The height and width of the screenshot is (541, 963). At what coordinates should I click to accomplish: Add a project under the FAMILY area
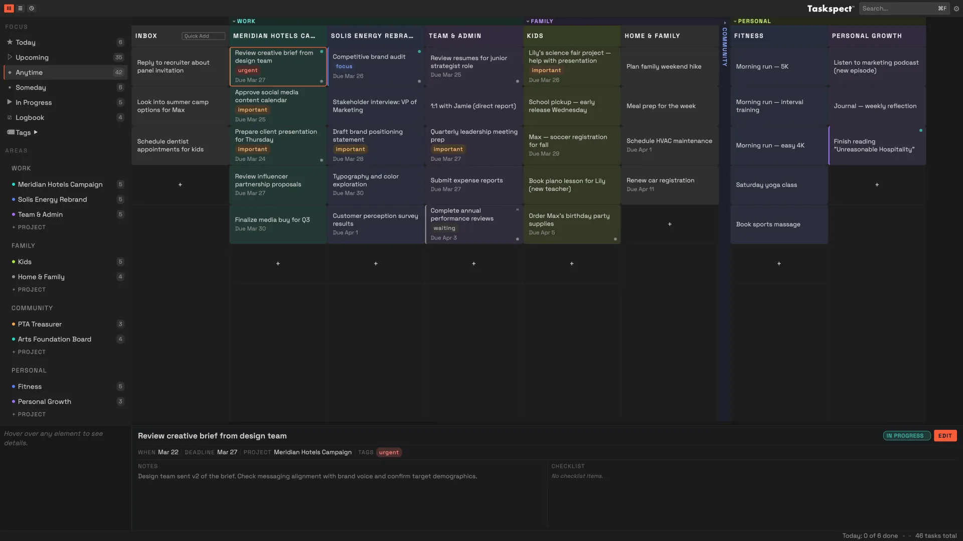tap(29, 289)
